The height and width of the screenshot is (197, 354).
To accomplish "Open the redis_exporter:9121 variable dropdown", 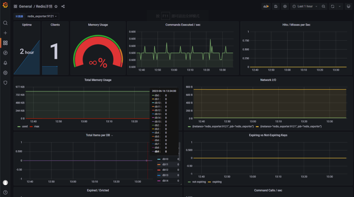I will tap(42, 16).
